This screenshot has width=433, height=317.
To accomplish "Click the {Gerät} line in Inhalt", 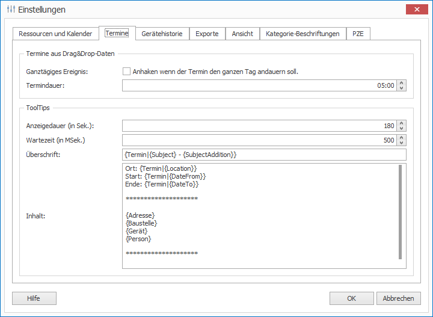I will [137, 231].
